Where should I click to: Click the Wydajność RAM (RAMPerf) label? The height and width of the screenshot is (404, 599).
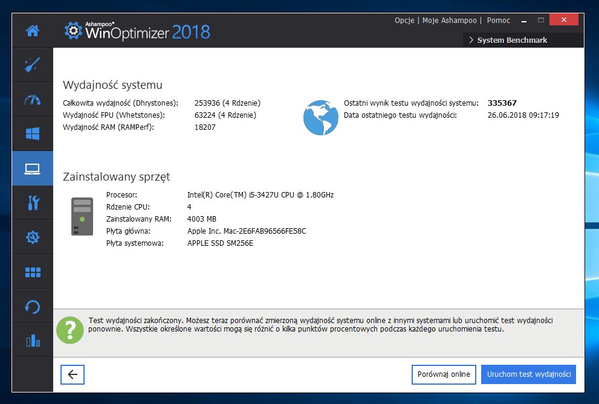[108, 127]
